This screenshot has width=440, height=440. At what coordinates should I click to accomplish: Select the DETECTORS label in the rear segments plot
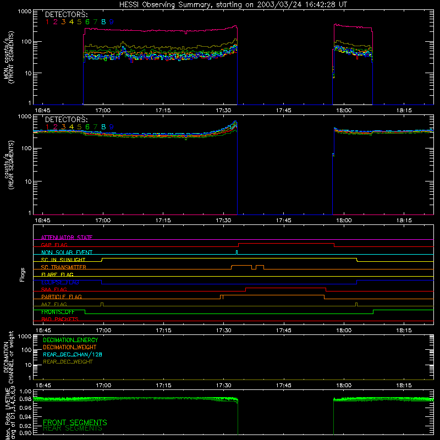coord(66,120)
